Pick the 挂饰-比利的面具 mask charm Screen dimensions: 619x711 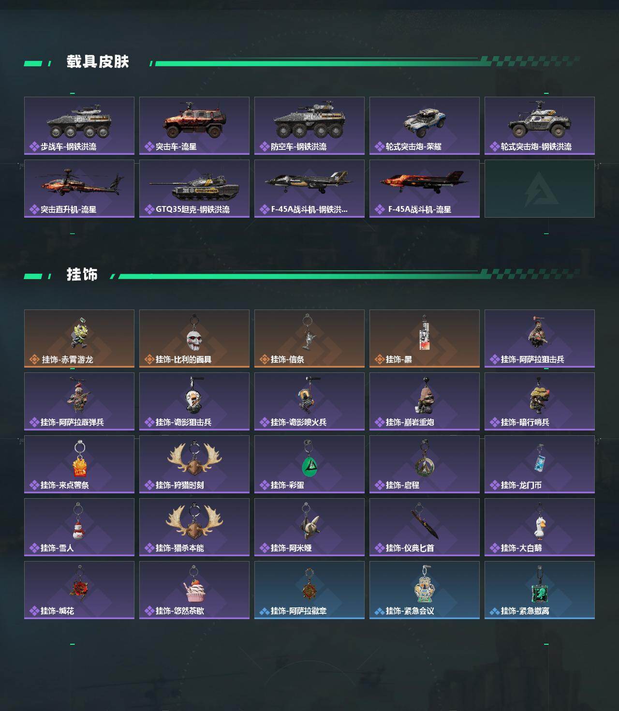coord(194,339)
